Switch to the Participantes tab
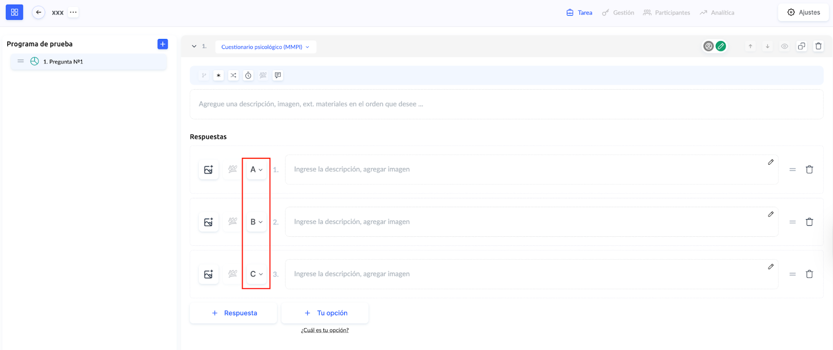The height and width of the screenshot is (350, 833). click(666, 12)
